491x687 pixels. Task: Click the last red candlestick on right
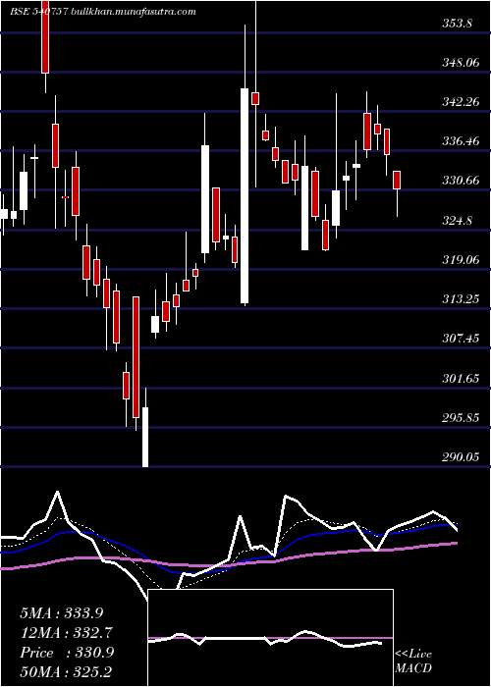click(397, 180)
